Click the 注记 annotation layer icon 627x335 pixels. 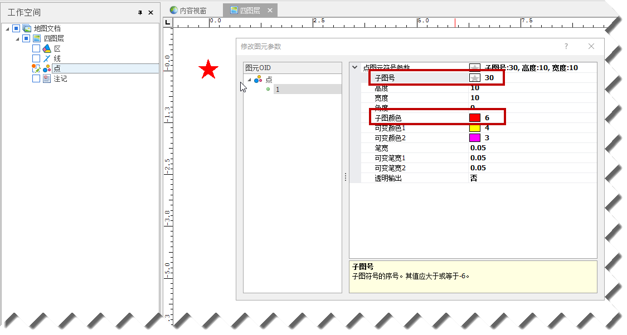[x=47, y=78]
